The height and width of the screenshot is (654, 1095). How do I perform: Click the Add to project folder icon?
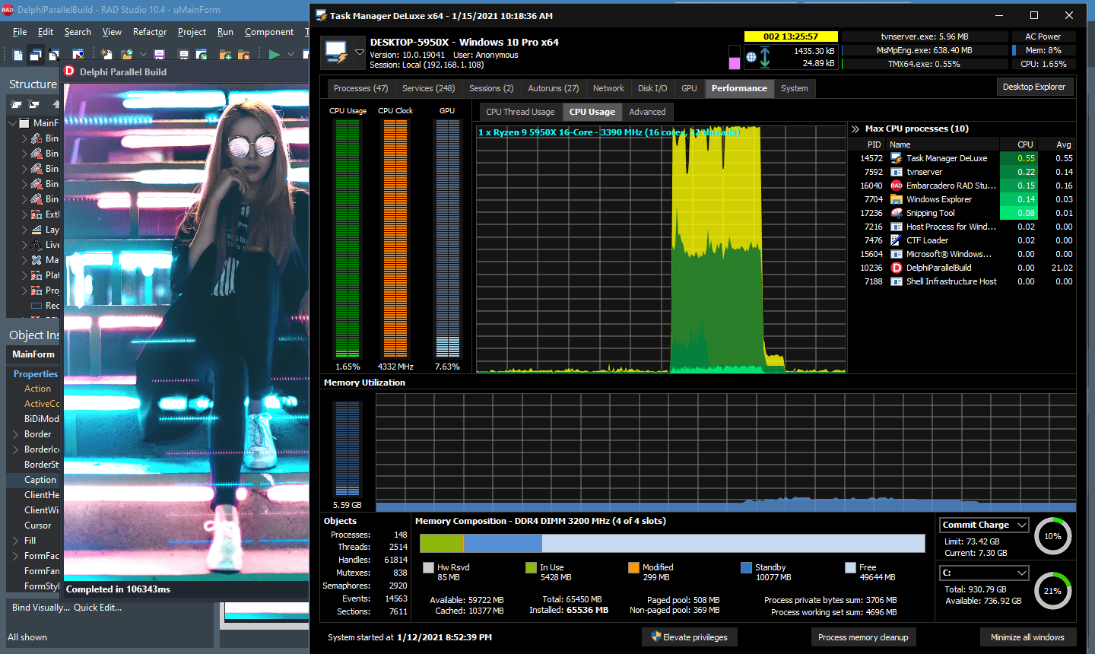click(x=225, y=55)
